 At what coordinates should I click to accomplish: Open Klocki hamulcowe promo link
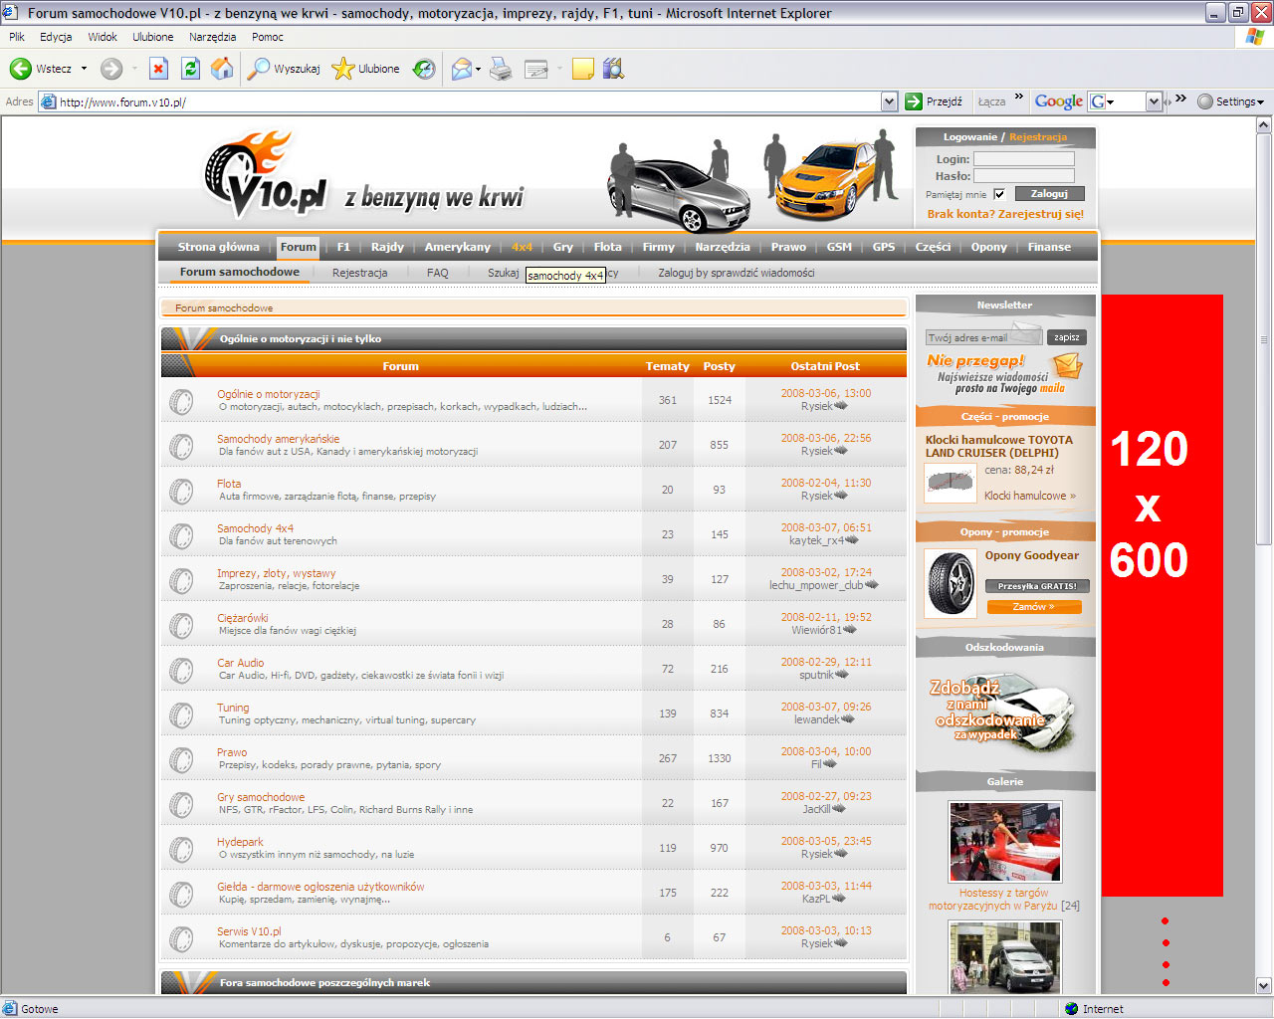point(1030,496)
